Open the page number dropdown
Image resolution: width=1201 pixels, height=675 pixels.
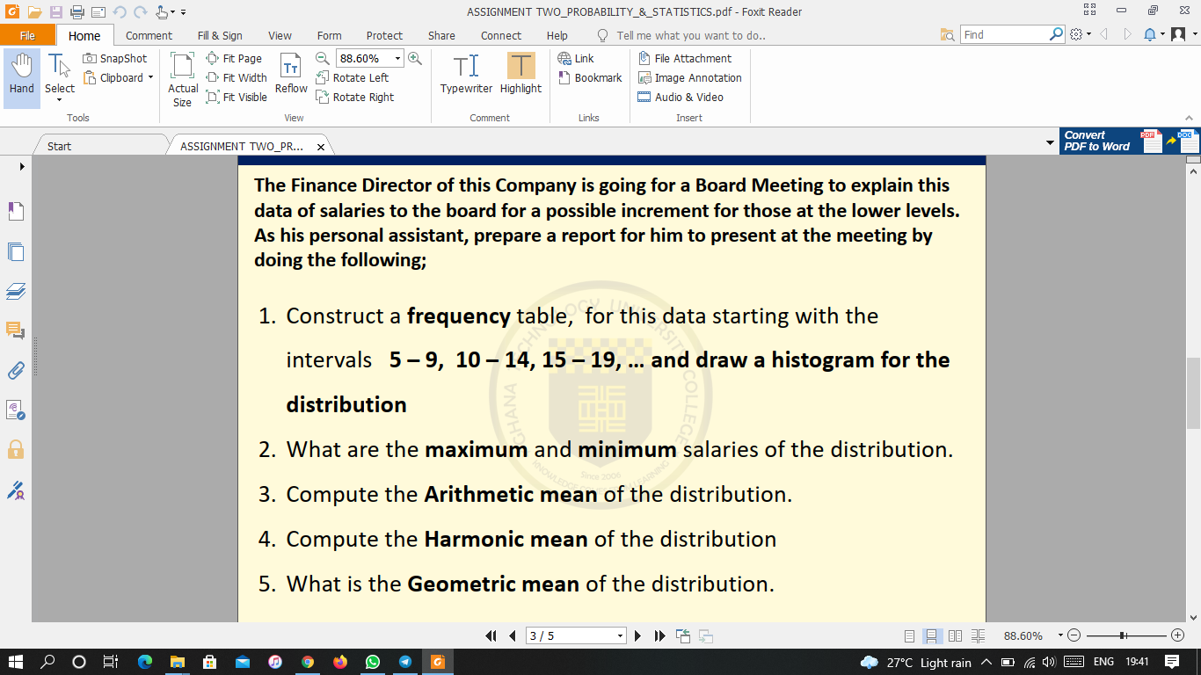[x=621, y=635]
